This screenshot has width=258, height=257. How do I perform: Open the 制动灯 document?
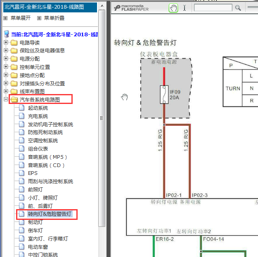point(35,222)
